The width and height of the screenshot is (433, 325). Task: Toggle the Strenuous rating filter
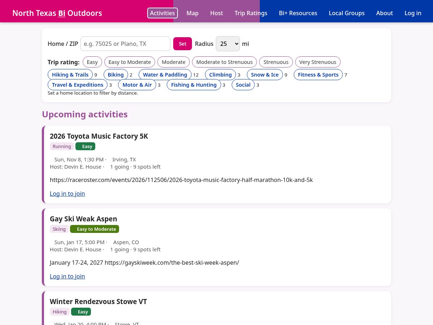(x=276, y=62)
